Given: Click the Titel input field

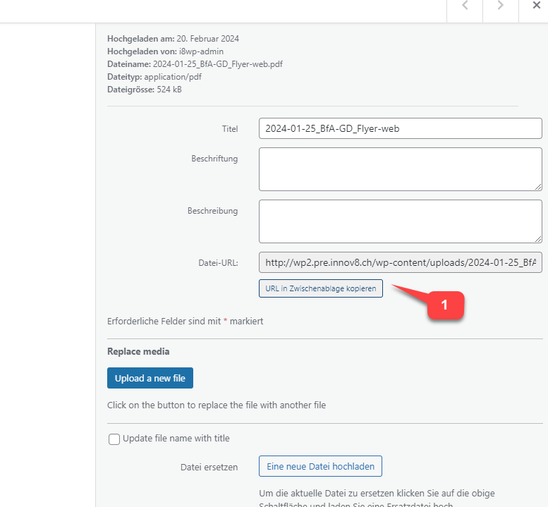Looking at the screenshot, I should click(400, 128).
